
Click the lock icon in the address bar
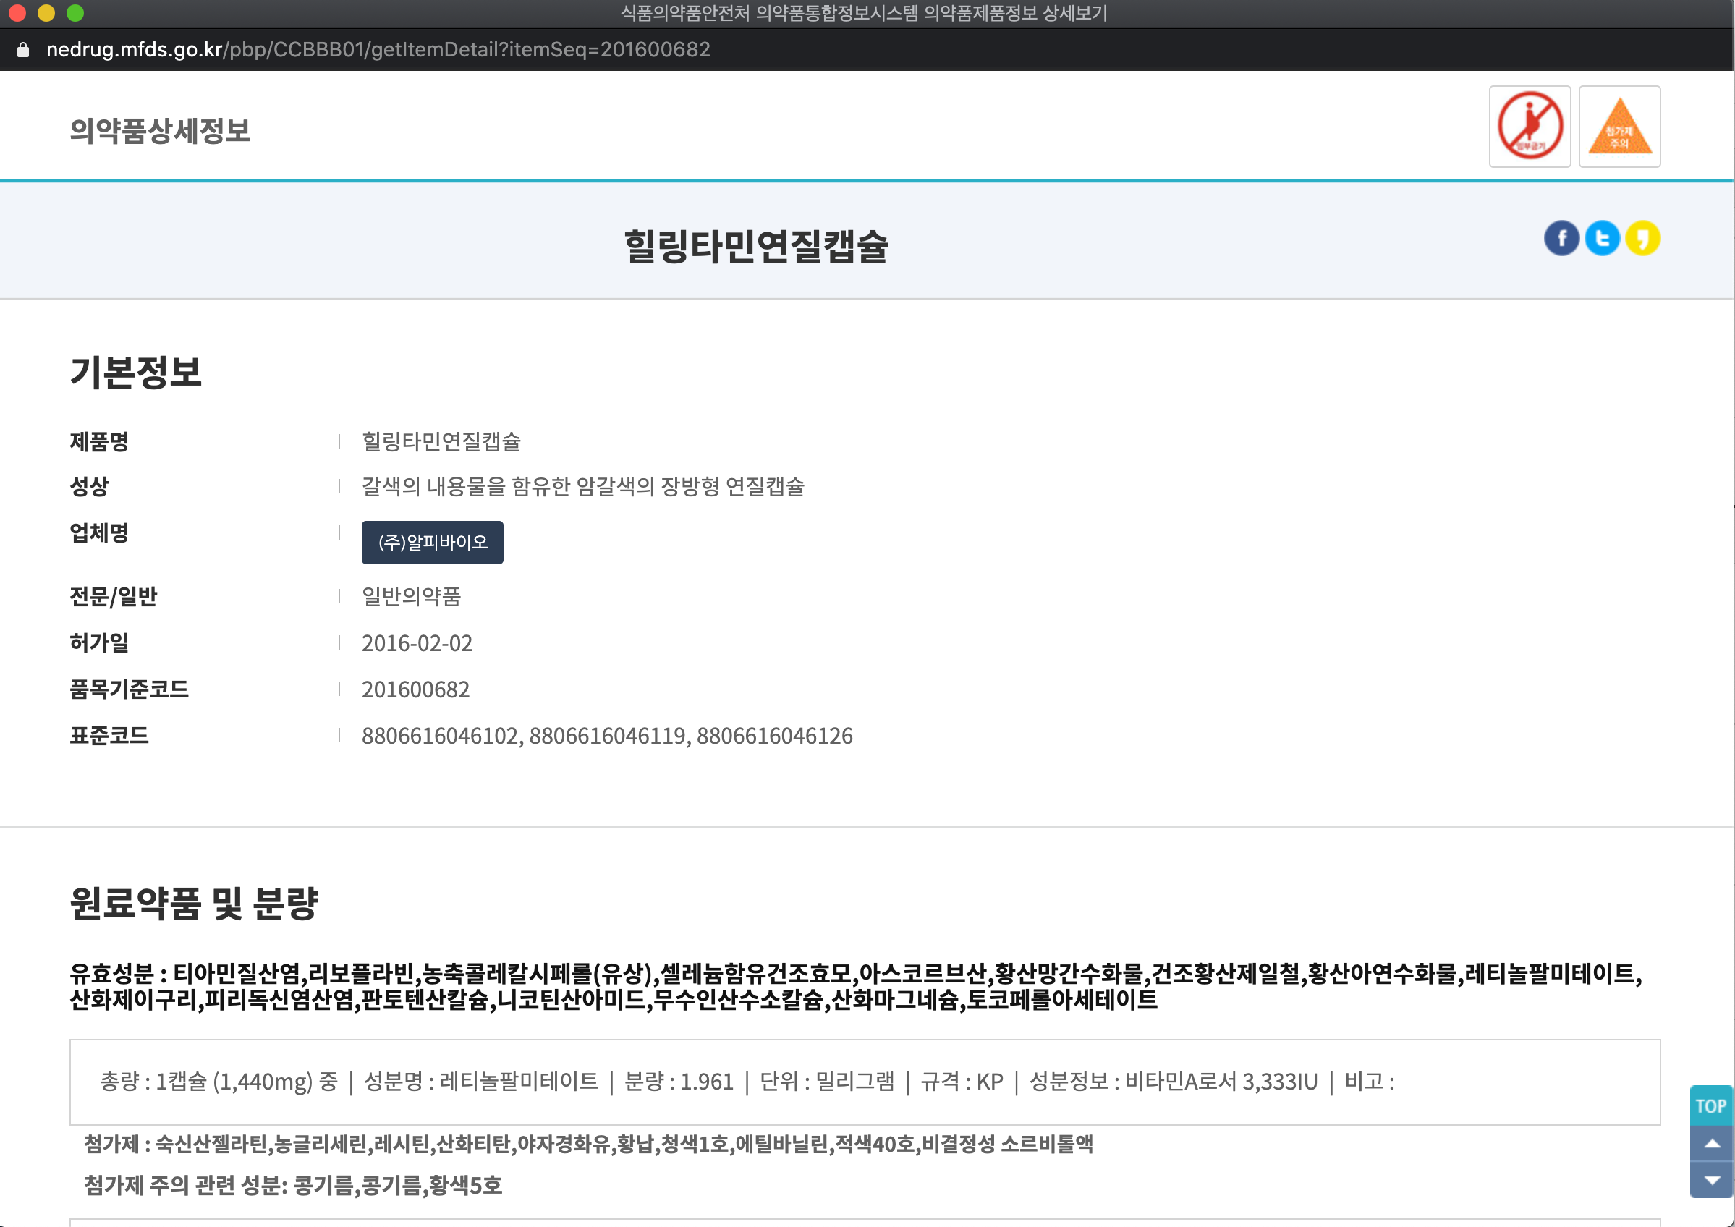(23, 50)
